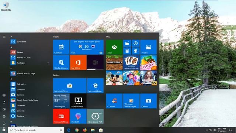
Task: Open the Washington weather tile
Action: point(61,101)
